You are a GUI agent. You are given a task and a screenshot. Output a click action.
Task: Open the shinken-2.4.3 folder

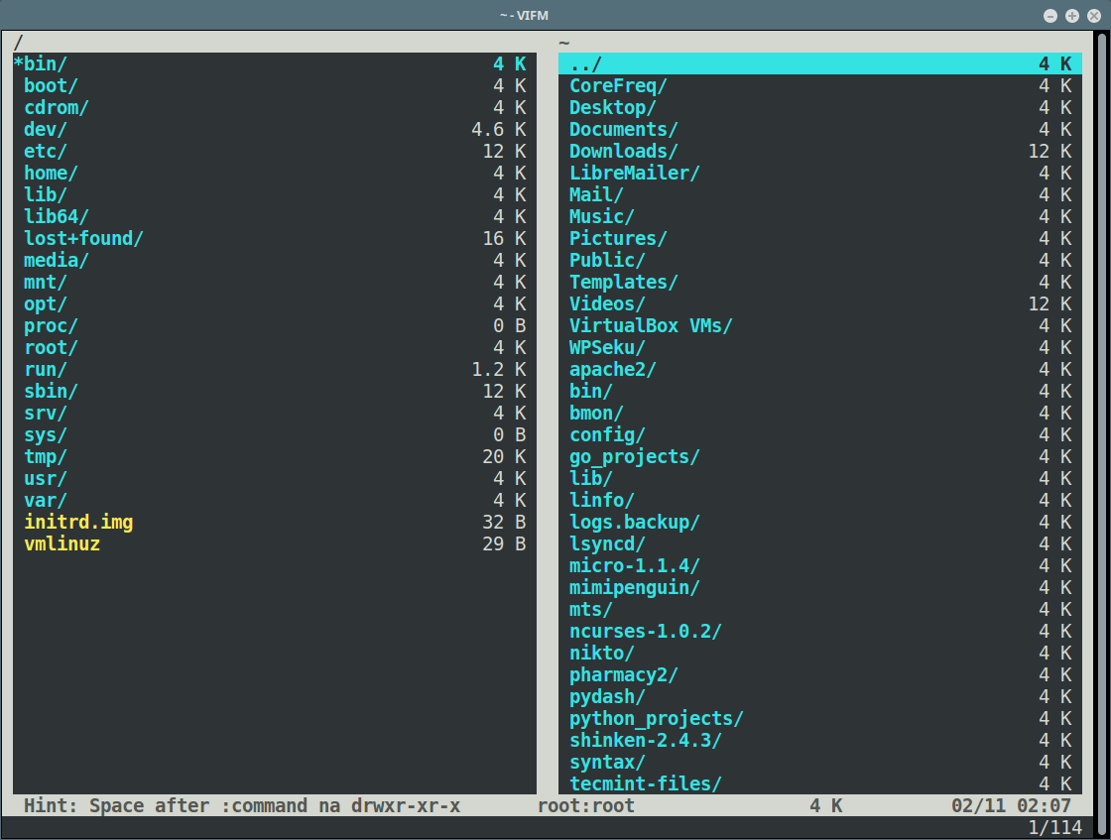click(645, 740)
